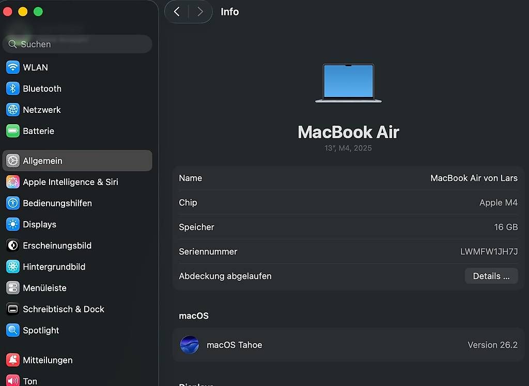Click the Bedienungshilfen accessibility icon
The width and height of the screenshot is (529, 386).
(x=13, y=203)
